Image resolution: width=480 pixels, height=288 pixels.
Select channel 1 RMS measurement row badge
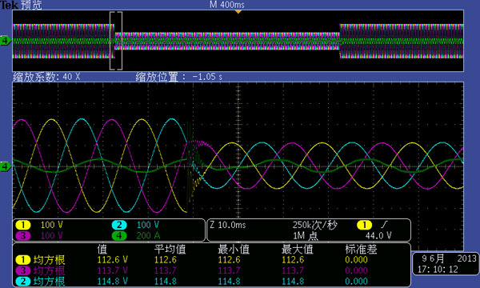pos(22,260)
